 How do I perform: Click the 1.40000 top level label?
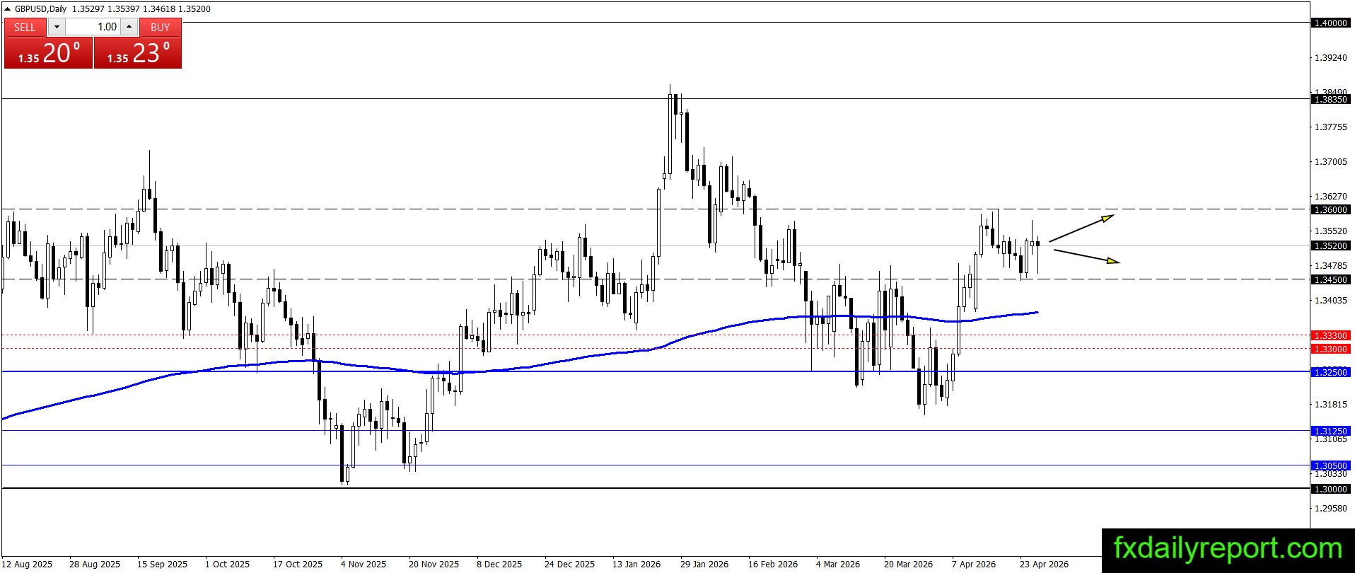(x=1330, y=23)
